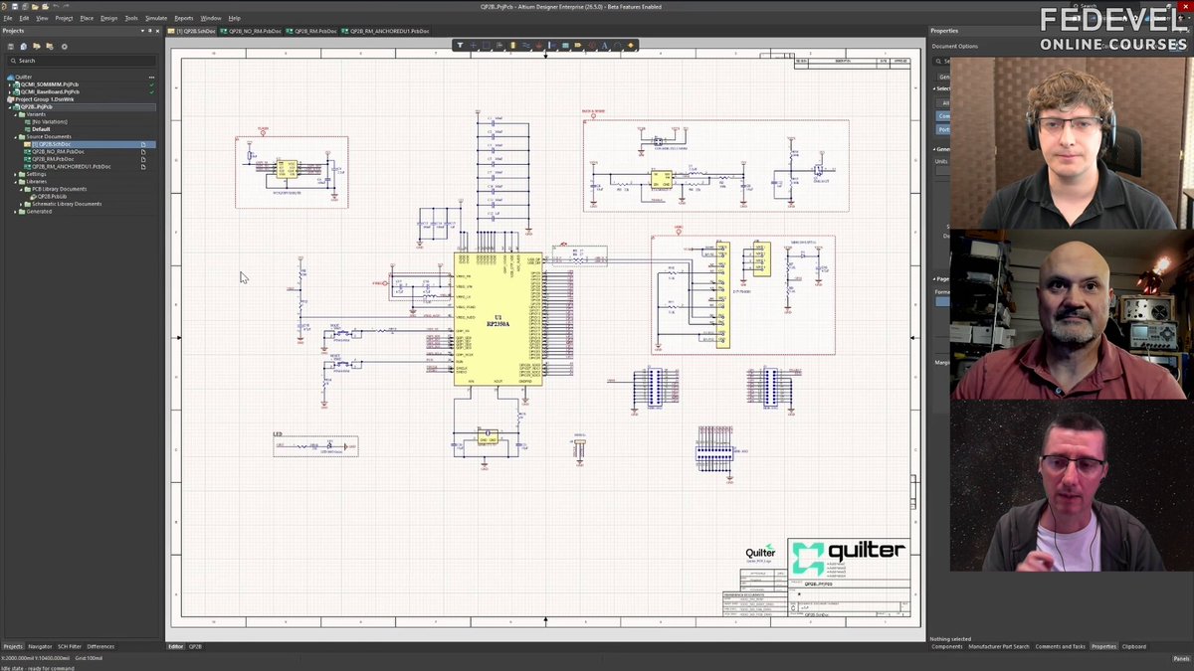1194x671 pixels.
Task: Open the Navigator panel tab
Action: pos(40,646)
